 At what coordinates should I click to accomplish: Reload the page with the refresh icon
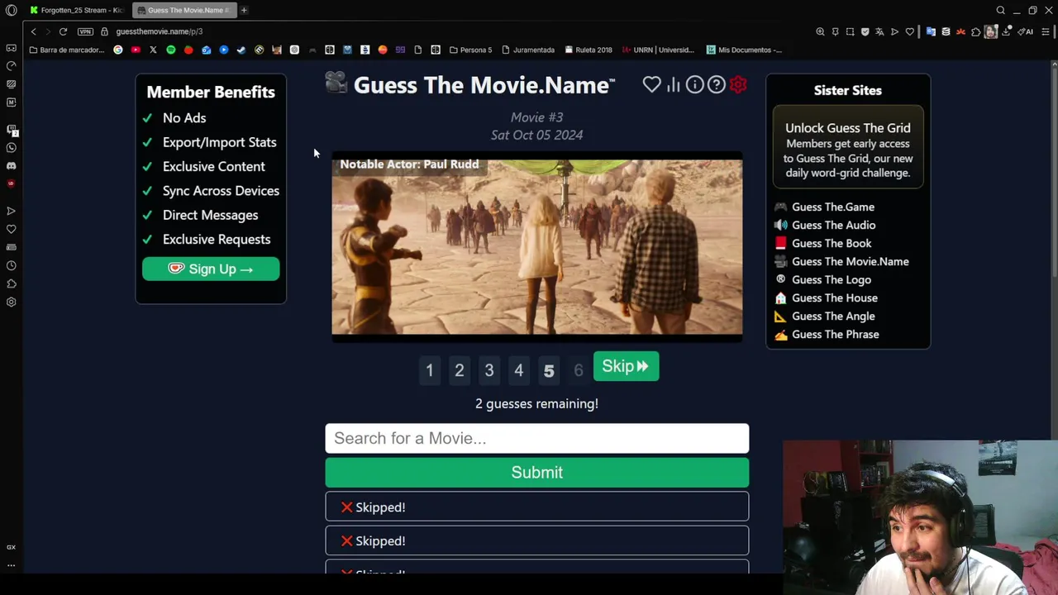(63, 31)
